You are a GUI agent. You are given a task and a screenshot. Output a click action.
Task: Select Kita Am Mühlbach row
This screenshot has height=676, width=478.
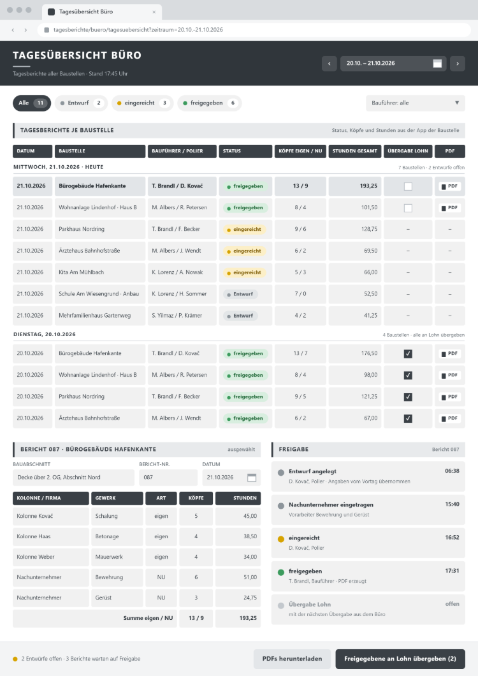[239, 272]
